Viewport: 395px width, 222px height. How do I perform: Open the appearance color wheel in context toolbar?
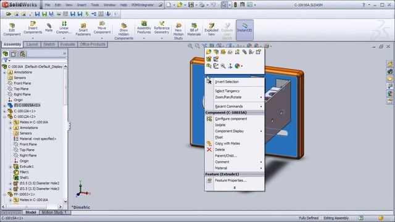(237, 66)
